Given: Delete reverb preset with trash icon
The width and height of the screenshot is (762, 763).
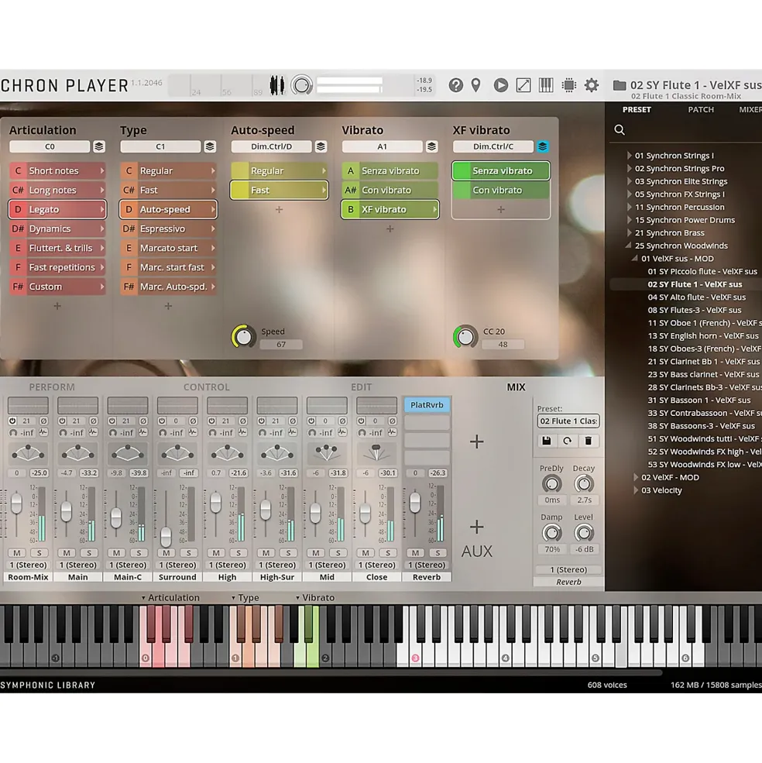Looking at the screenshot, I should point(589,441).
